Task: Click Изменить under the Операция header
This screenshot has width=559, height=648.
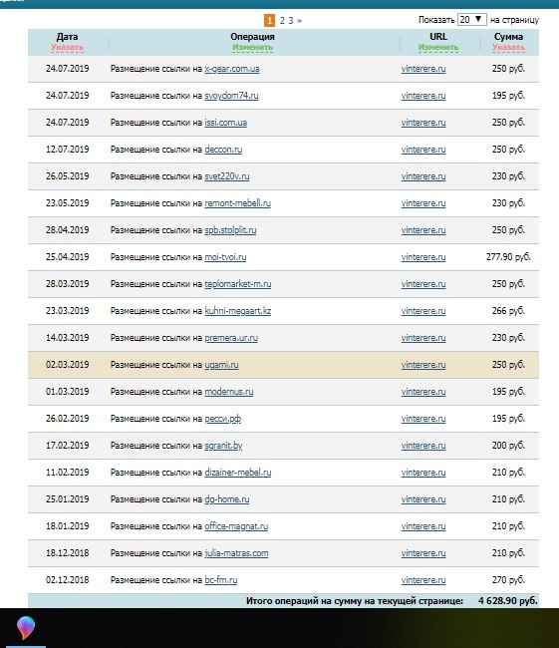Action: pos(252,47)
